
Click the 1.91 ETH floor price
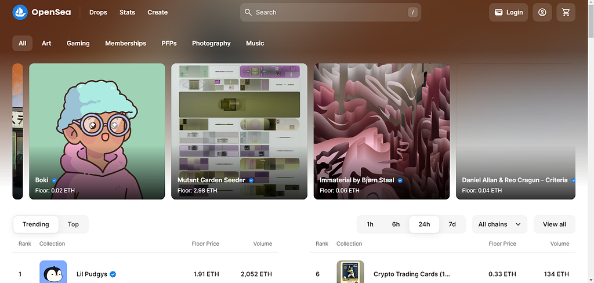click(x=206, y=274)
